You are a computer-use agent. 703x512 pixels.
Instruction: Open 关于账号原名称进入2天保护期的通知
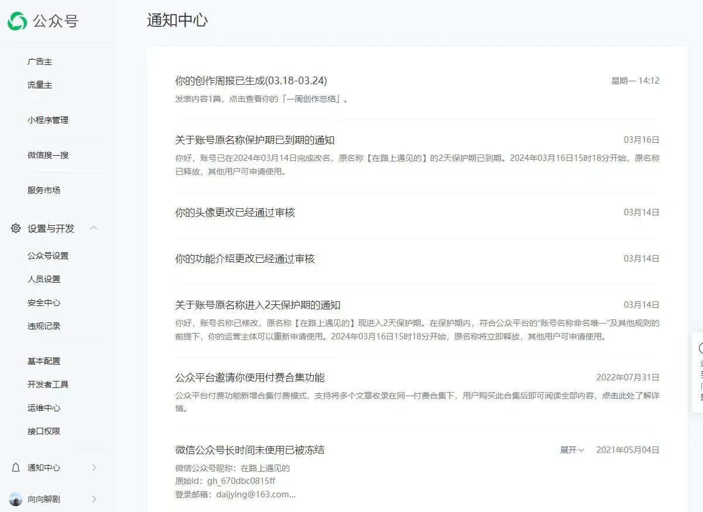pos(258,305)
